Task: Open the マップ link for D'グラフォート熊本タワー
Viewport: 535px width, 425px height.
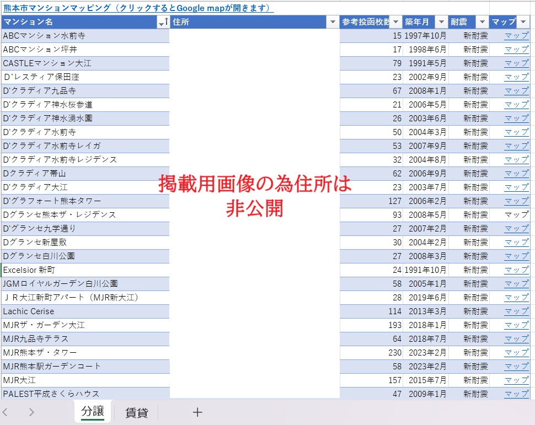Action: (515, 201)
